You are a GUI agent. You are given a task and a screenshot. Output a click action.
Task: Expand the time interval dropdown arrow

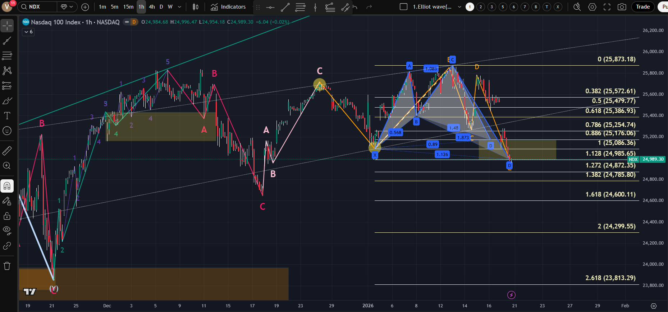(x=179, y=7)
